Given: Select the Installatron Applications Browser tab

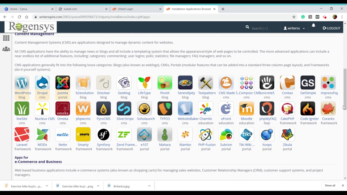Looking at the screenshot, I should coord(191,9).
